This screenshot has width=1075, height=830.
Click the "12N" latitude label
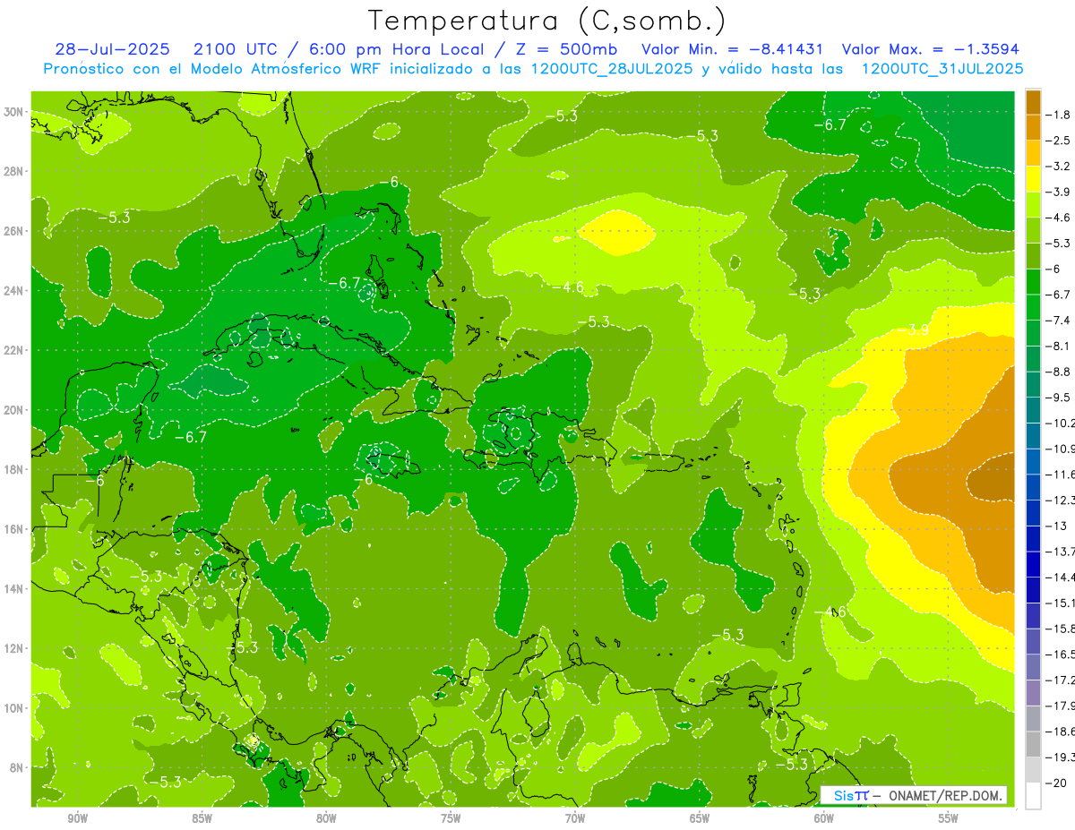tap(13, 648)
